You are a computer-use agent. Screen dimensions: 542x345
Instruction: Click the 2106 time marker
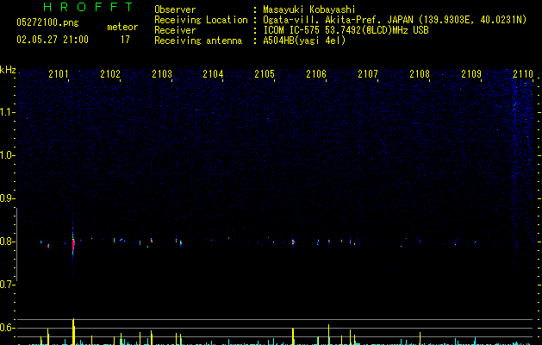click(316, 74)
